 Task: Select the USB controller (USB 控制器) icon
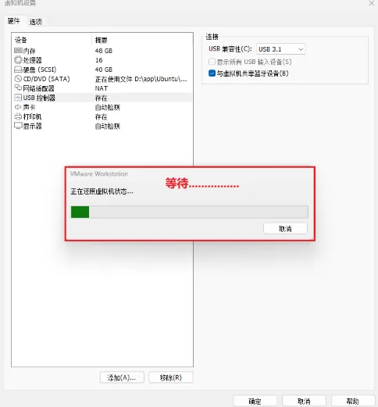[18, 98]
